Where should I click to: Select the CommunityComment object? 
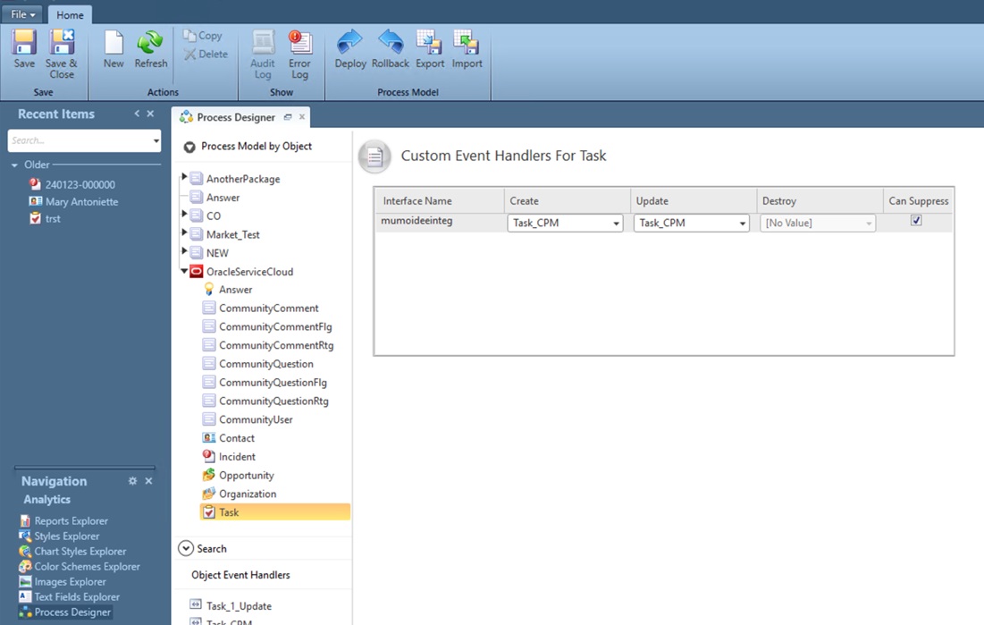261,308
